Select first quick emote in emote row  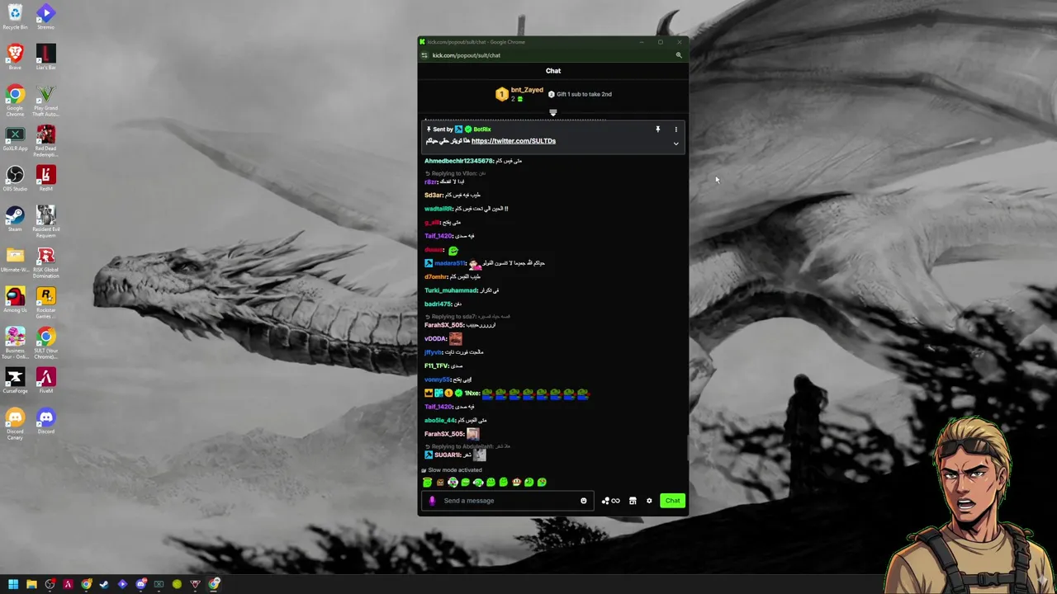427,483
